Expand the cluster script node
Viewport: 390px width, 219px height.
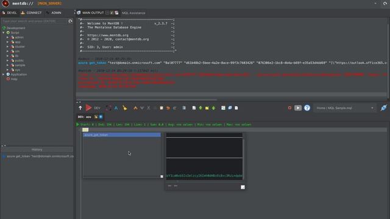pos(7,47)
